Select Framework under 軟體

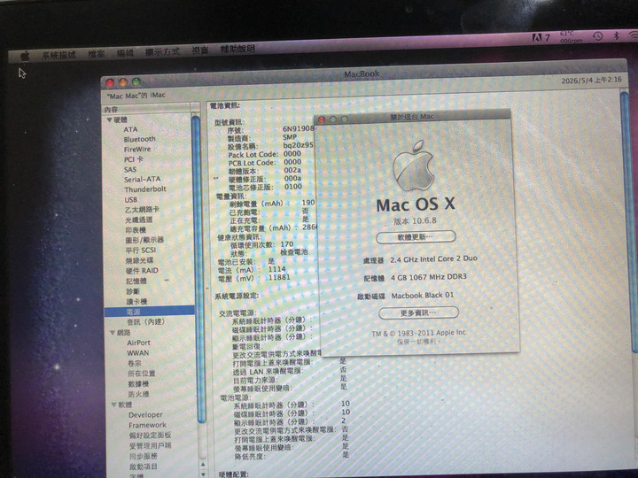[147, 425]
